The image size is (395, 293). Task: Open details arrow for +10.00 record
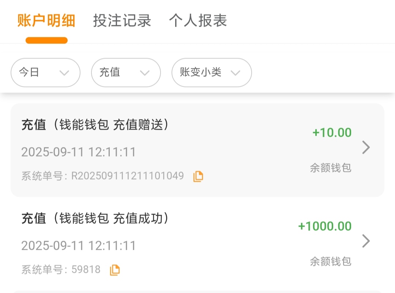pyautogui.click(x=366, y=148)
